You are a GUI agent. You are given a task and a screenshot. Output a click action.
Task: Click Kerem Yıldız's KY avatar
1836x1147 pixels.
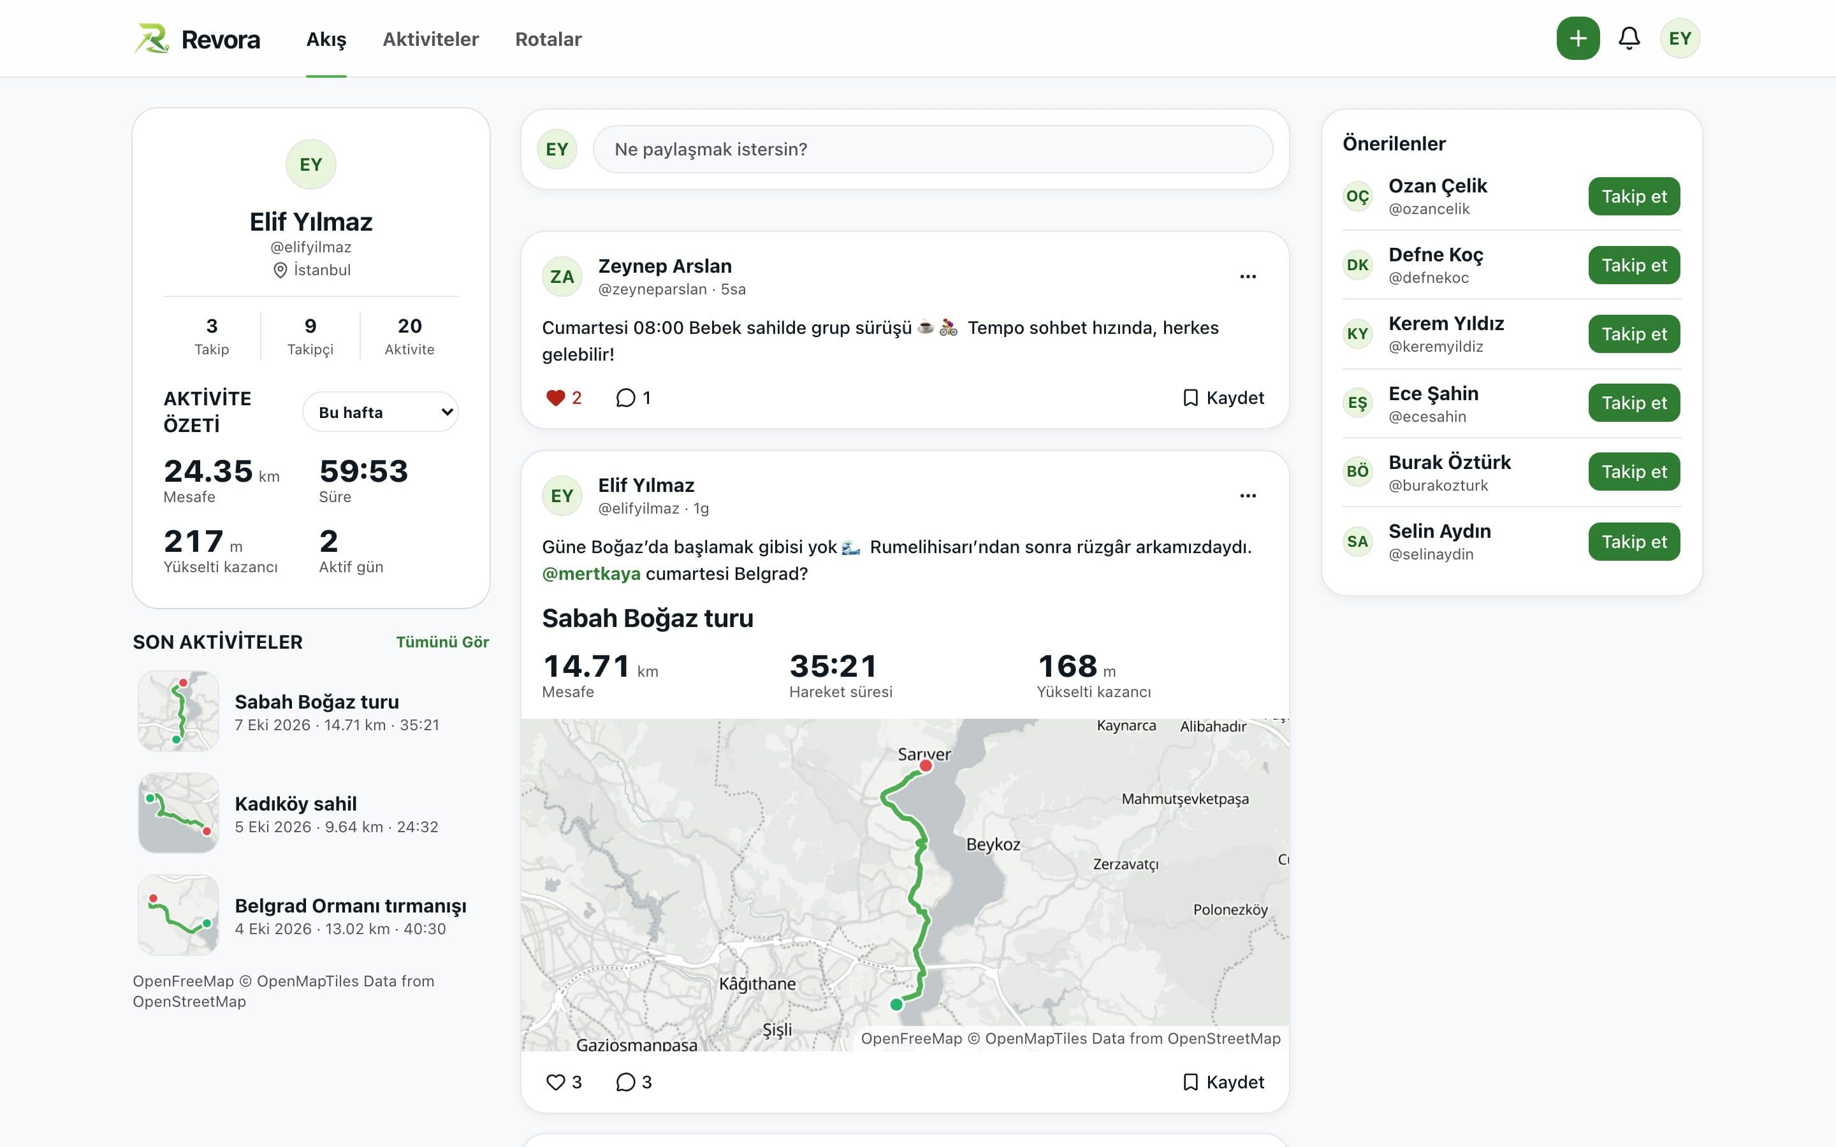[1357, 334]
